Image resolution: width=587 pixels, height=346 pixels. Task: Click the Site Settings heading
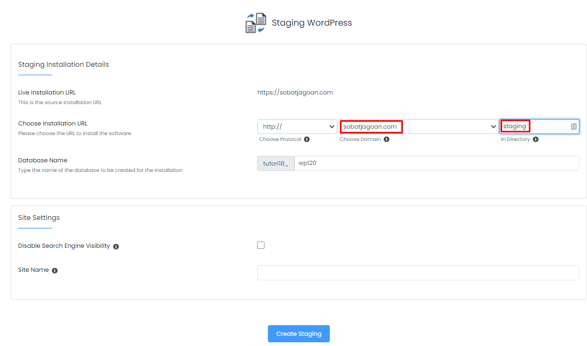[39, 217]
